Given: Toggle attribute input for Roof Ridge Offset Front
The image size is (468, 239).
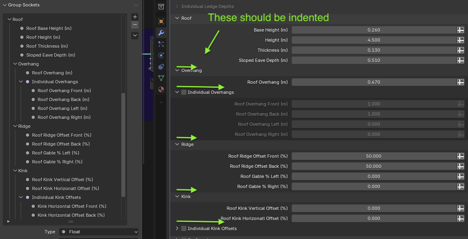Looking at the screenshot, I should 461,156.
